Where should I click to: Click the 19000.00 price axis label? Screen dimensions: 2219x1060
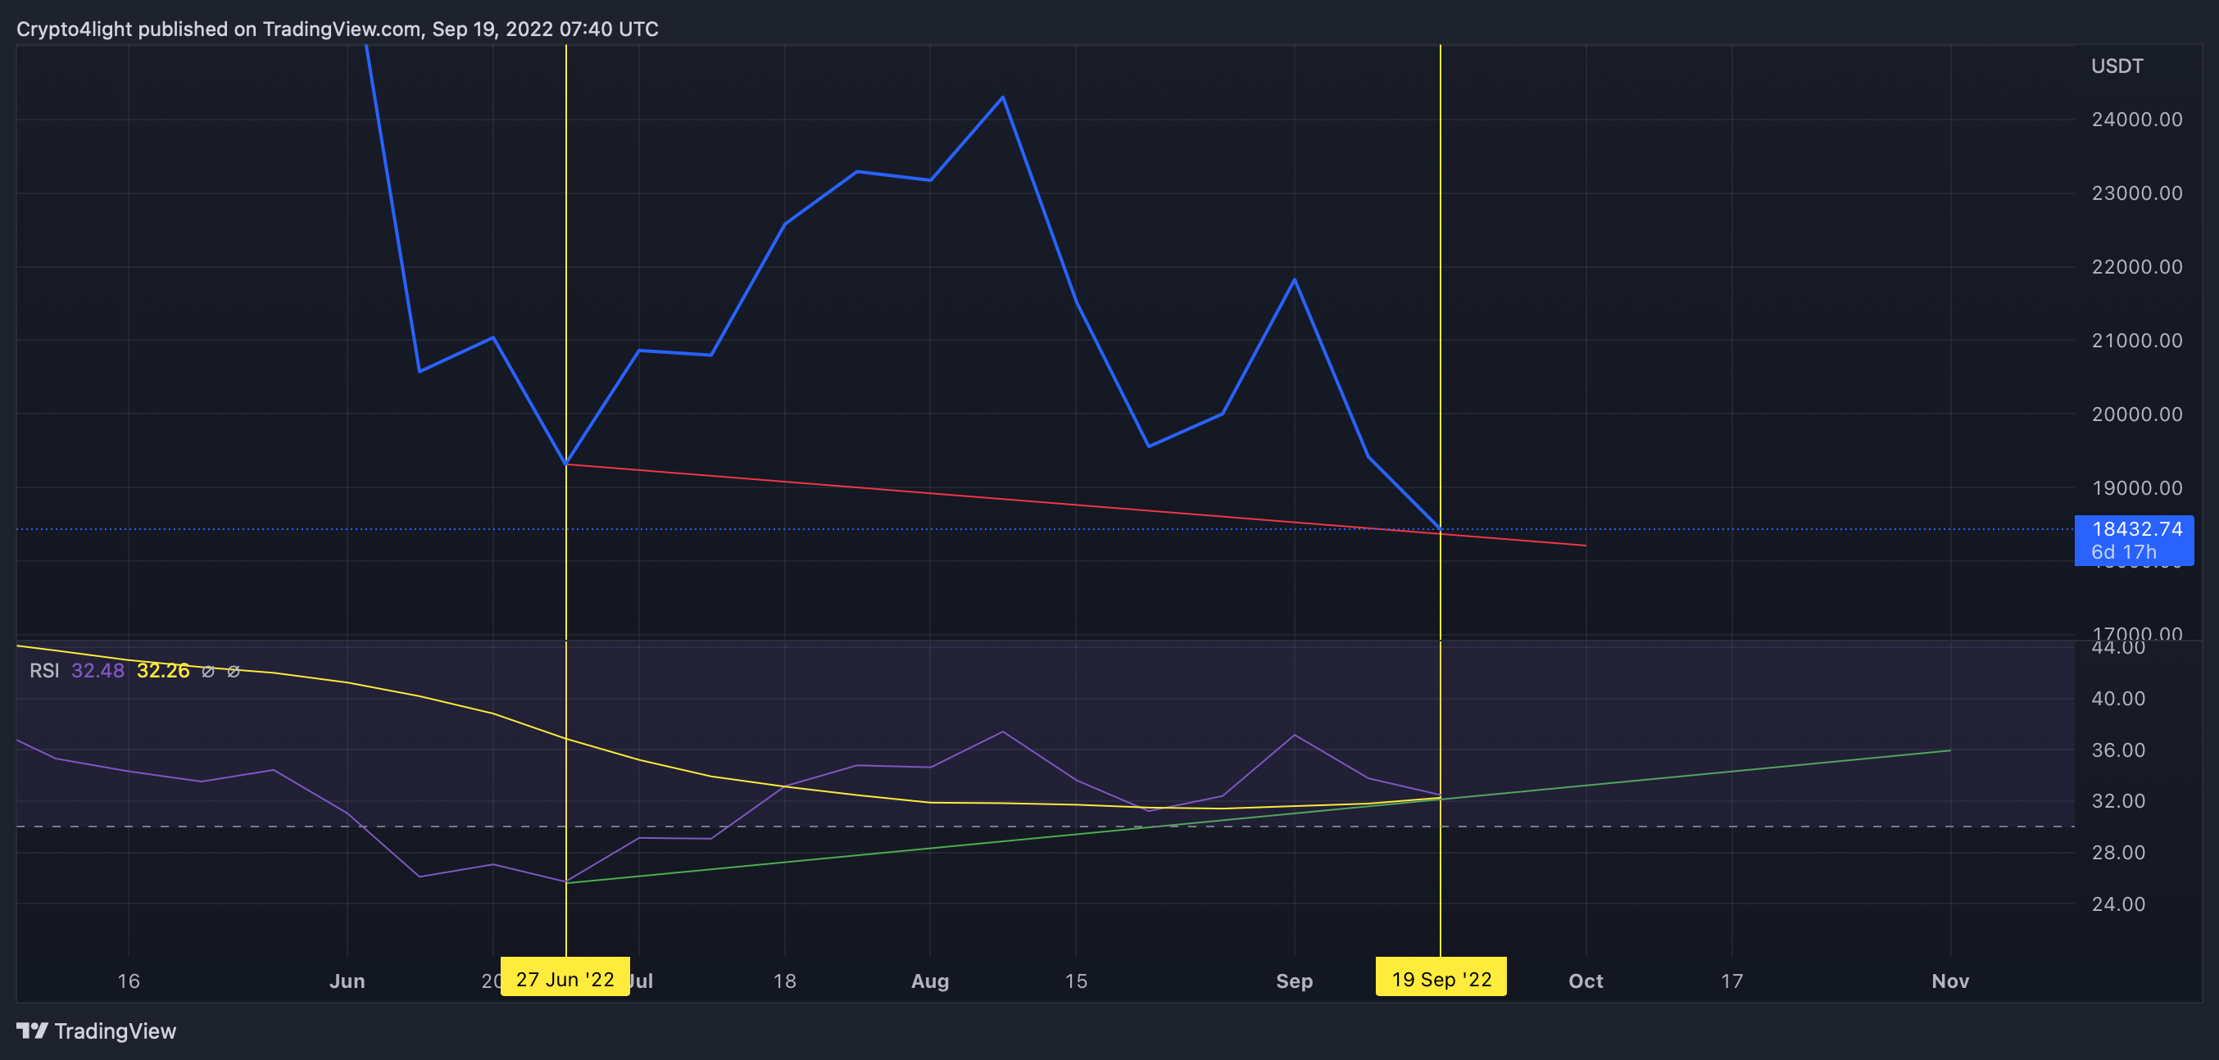coord(2136,488)
